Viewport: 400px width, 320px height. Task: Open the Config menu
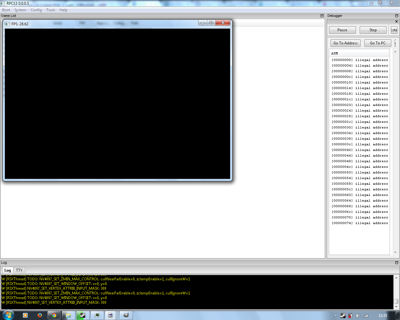click(x=36, y=10)
